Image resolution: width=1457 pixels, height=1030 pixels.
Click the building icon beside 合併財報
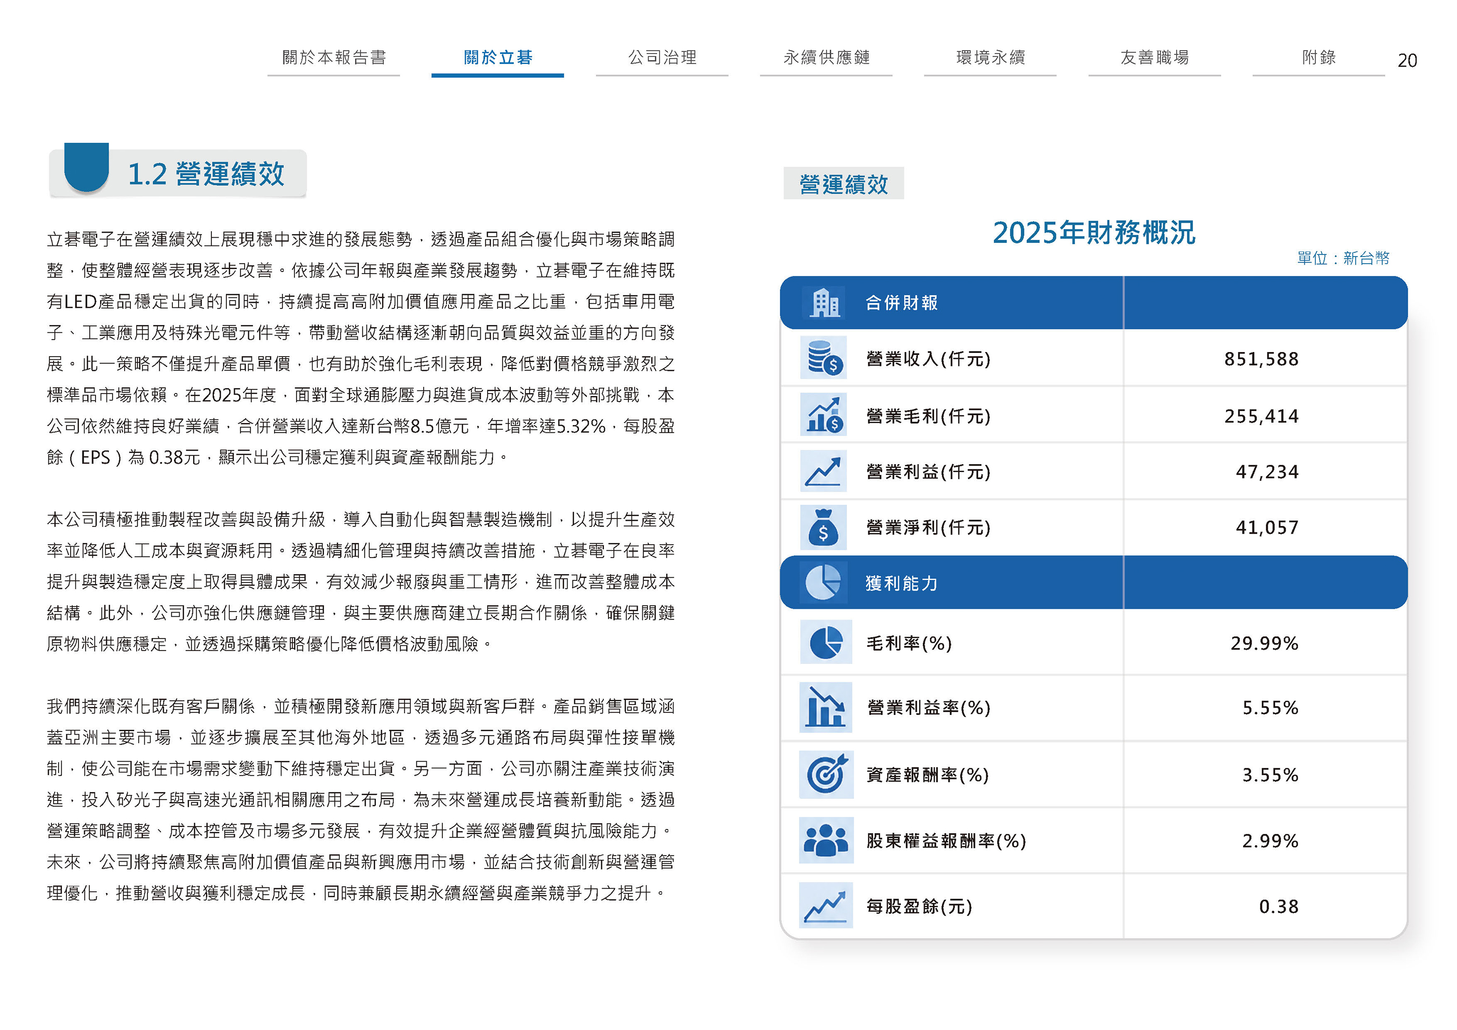pos(825,302)
